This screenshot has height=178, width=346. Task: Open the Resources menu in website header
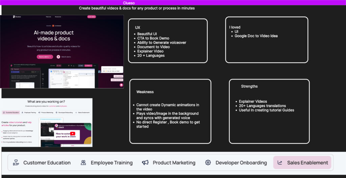(58, 17)
